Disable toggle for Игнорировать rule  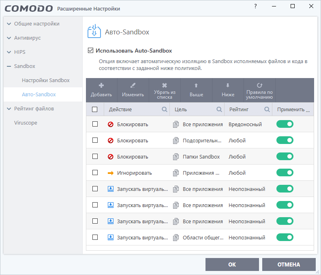[x=285, y=173]
